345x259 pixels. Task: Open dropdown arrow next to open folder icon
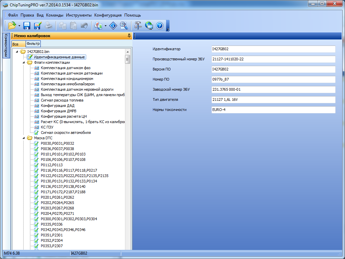[19, 26]
